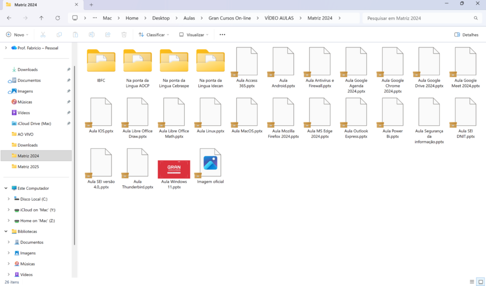Collapse Bibliotecas tree node
This screenshot has height=286, width=486.
point(6,231)
